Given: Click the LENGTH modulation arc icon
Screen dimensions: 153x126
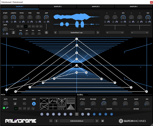Looking at the screenshot, I should [15, 22].
